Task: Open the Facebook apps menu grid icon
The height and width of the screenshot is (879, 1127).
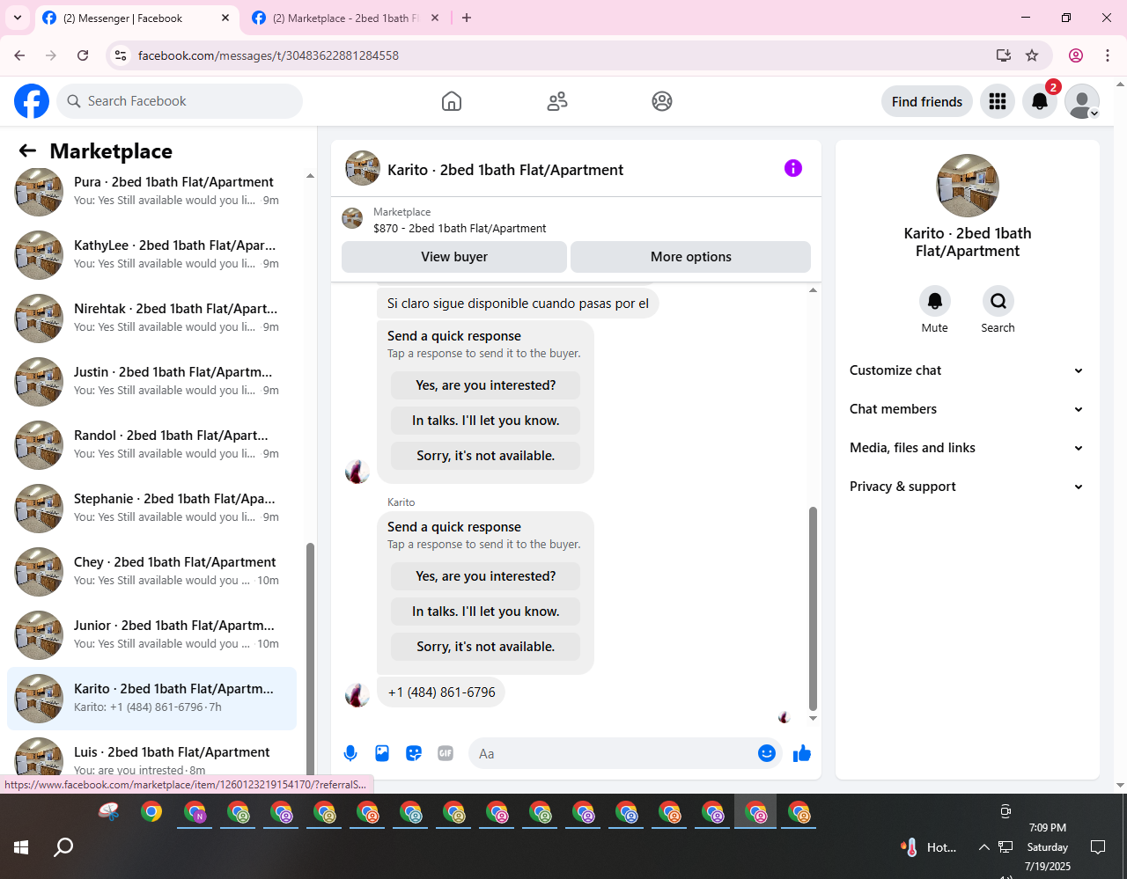Action: click(998, 101)
